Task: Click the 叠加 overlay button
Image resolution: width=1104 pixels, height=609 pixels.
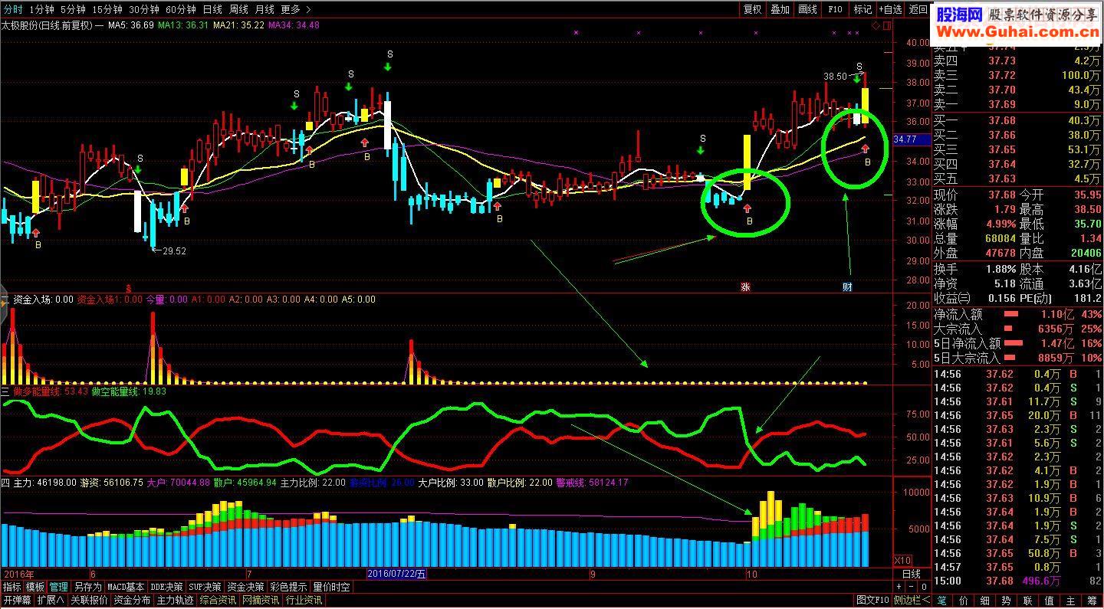Action: (x=780, y=9)
